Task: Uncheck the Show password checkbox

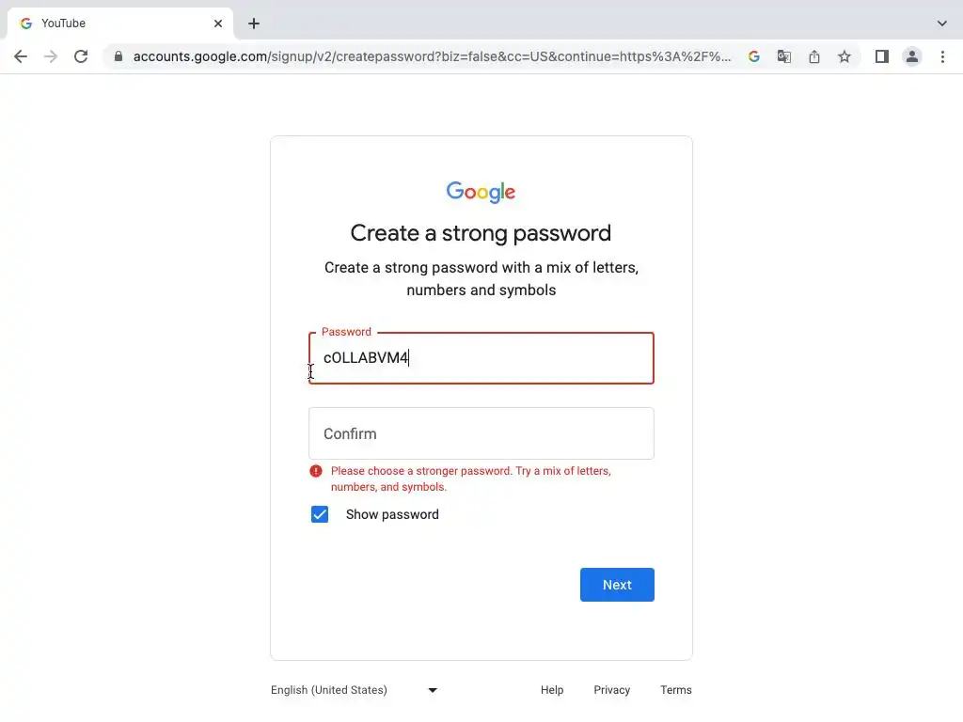Action: point(320,514)
